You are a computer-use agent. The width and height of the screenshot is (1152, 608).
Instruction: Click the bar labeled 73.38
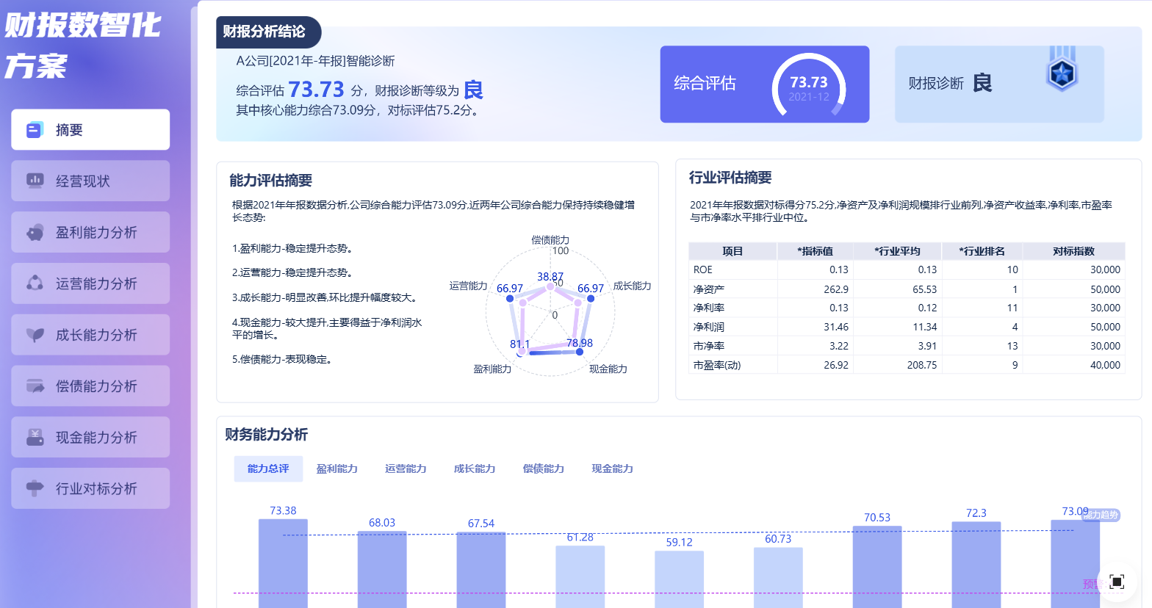click(x=283, y=563)
